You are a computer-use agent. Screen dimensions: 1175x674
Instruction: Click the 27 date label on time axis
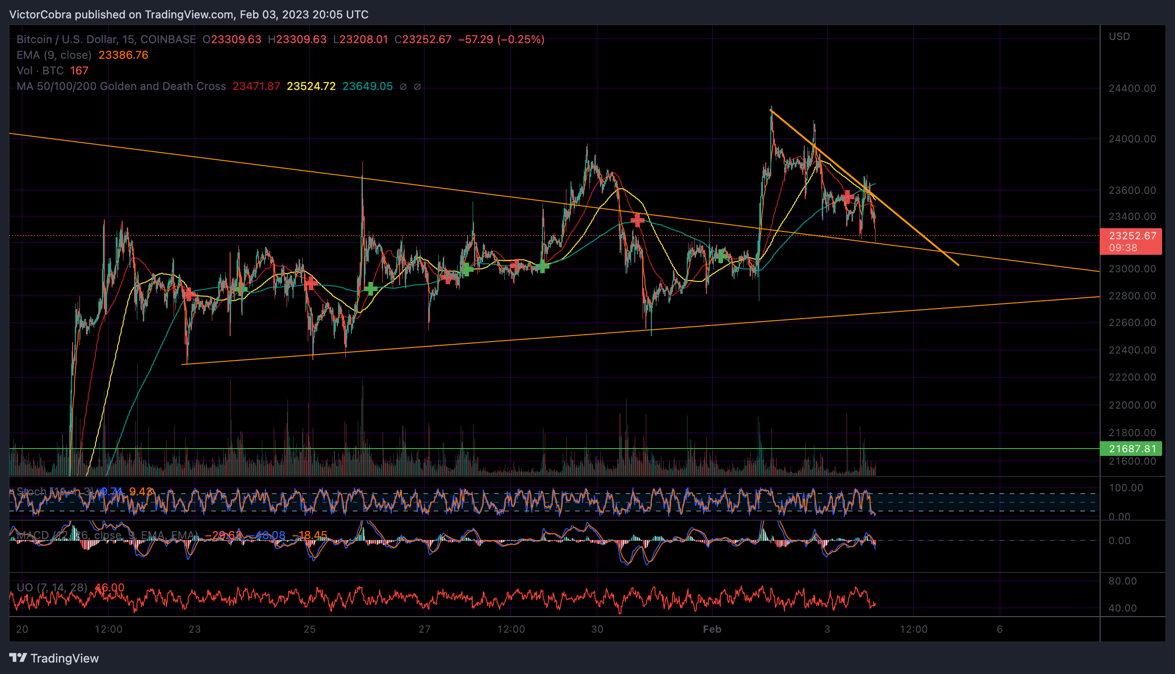424,629
